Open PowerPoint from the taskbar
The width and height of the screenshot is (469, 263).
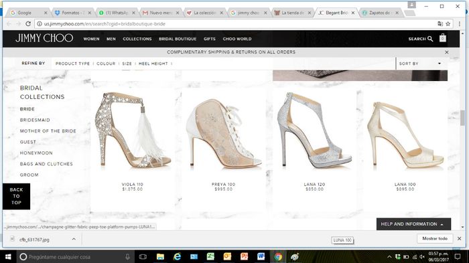[244, 257]
